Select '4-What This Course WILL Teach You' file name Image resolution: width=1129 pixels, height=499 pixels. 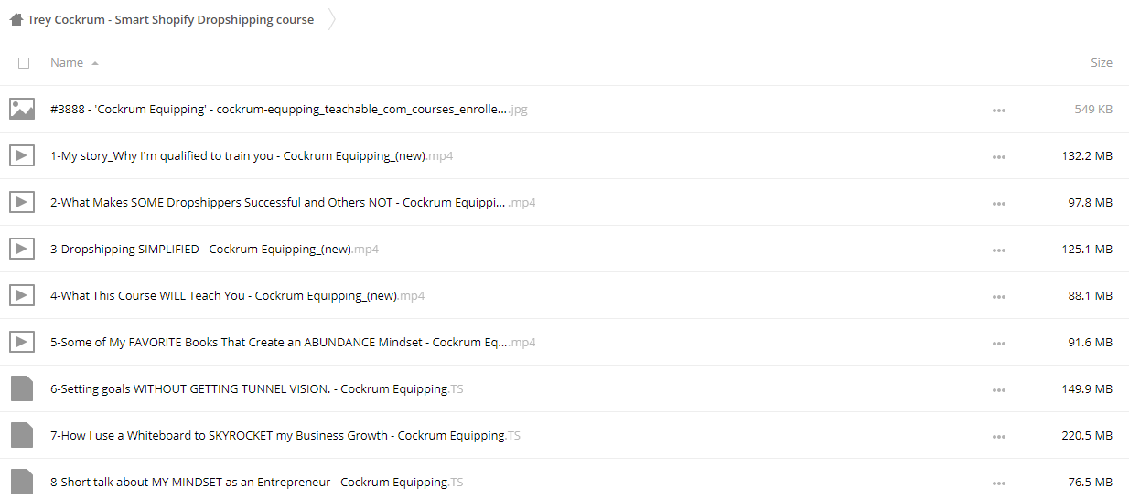tap(237, 295)
